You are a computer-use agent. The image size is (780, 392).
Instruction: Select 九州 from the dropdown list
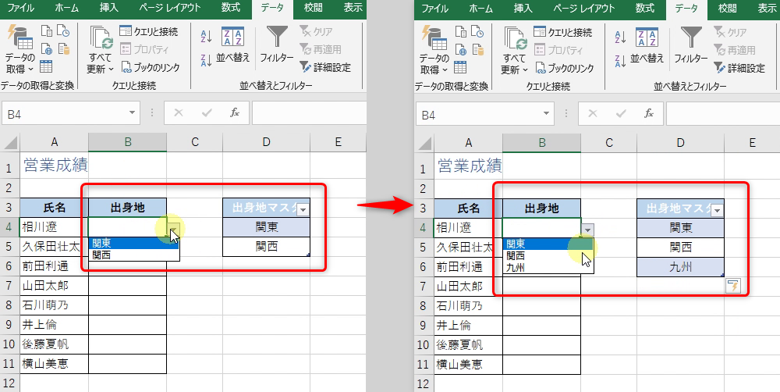point(516,267)
